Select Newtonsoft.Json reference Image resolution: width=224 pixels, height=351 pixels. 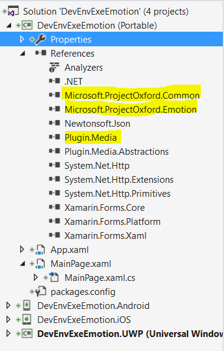pos(97,124)
